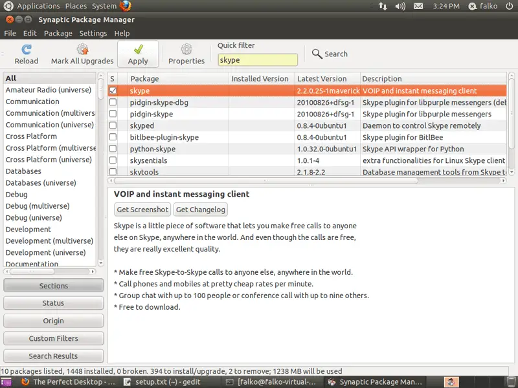
Task: Mark the bitlbee-plugin-skype package checkbox
Action: (113, 137)
